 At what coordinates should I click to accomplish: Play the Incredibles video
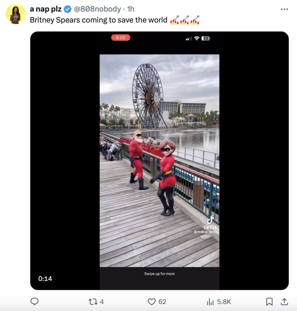click(159, 160)
